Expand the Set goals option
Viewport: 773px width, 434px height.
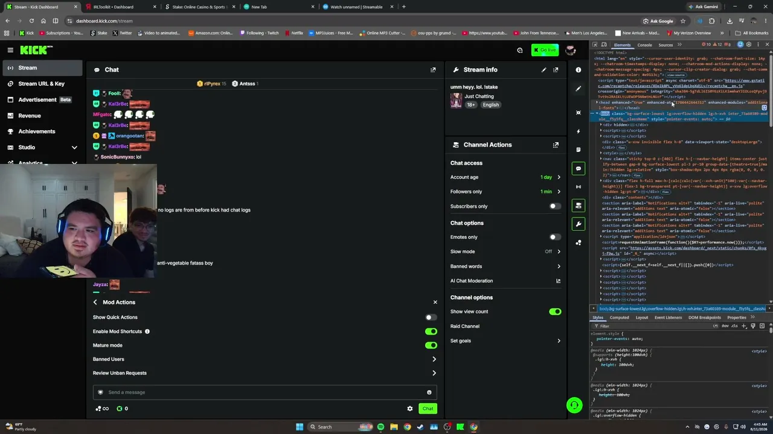[505, 341]
